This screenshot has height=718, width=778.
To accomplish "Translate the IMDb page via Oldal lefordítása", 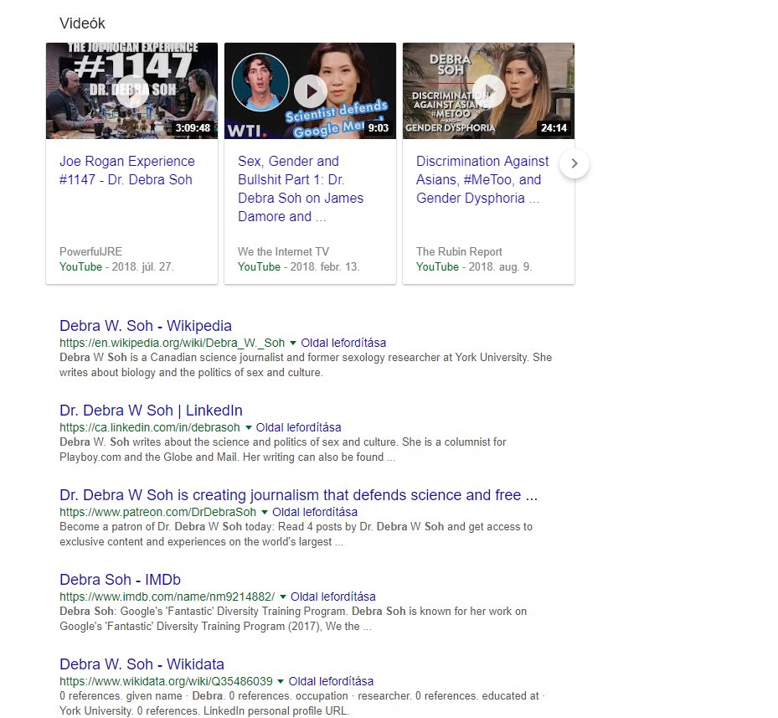I will coord(333,597).
